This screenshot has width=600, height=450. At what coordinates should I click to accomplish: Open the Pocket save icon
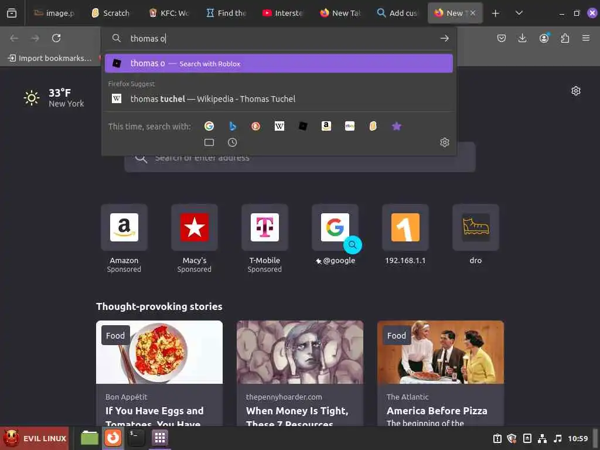[x=502, y=38]
